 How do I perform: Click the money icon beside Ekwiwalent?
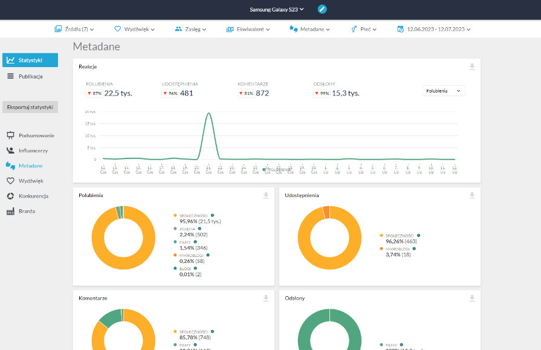230,30
